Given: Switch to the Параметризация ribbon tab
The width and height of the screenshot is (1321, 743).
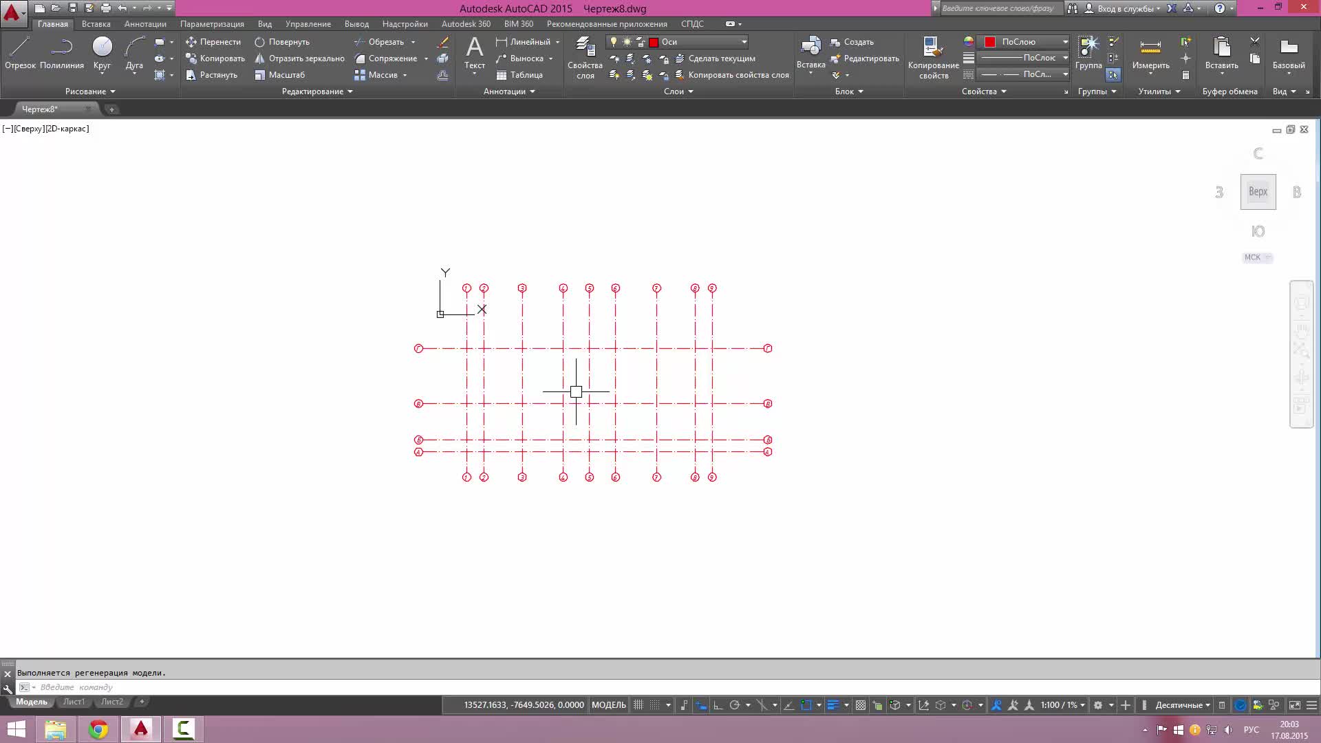Looking at the screenshot, I should (212, 24).
